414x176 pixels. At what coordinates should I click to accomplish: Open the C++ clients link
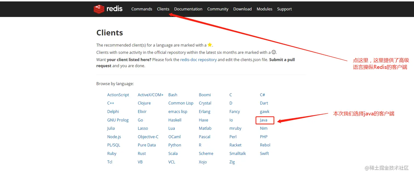tap(111, 103)
